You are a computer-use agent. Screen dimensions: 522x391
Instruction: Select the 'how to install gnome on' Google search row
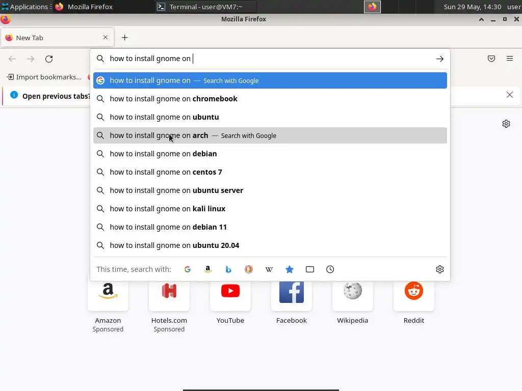tap(270, 80)
